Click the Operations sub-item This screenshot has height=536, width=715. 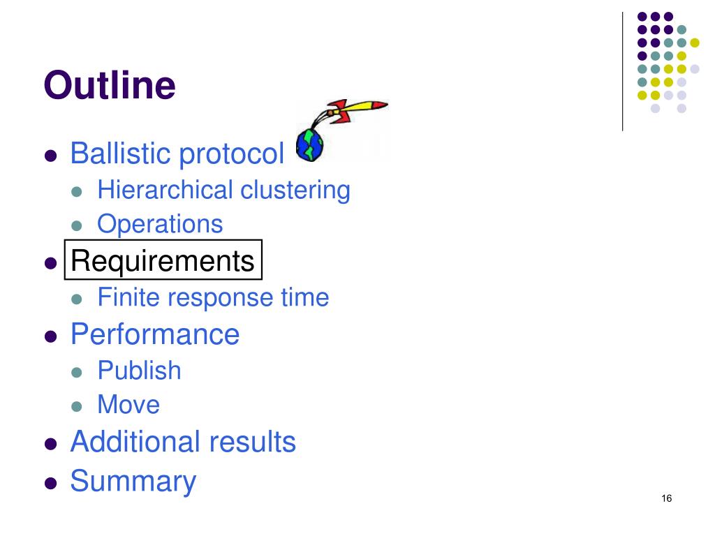tap(160, 224)
